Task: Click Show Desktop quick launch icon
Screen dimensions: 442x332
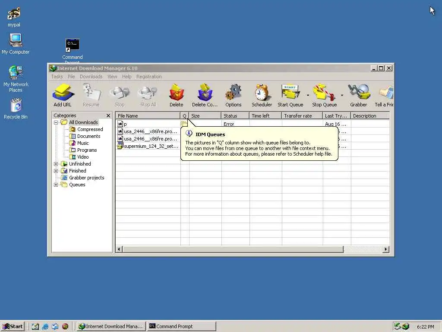Action: pos(35,327)
